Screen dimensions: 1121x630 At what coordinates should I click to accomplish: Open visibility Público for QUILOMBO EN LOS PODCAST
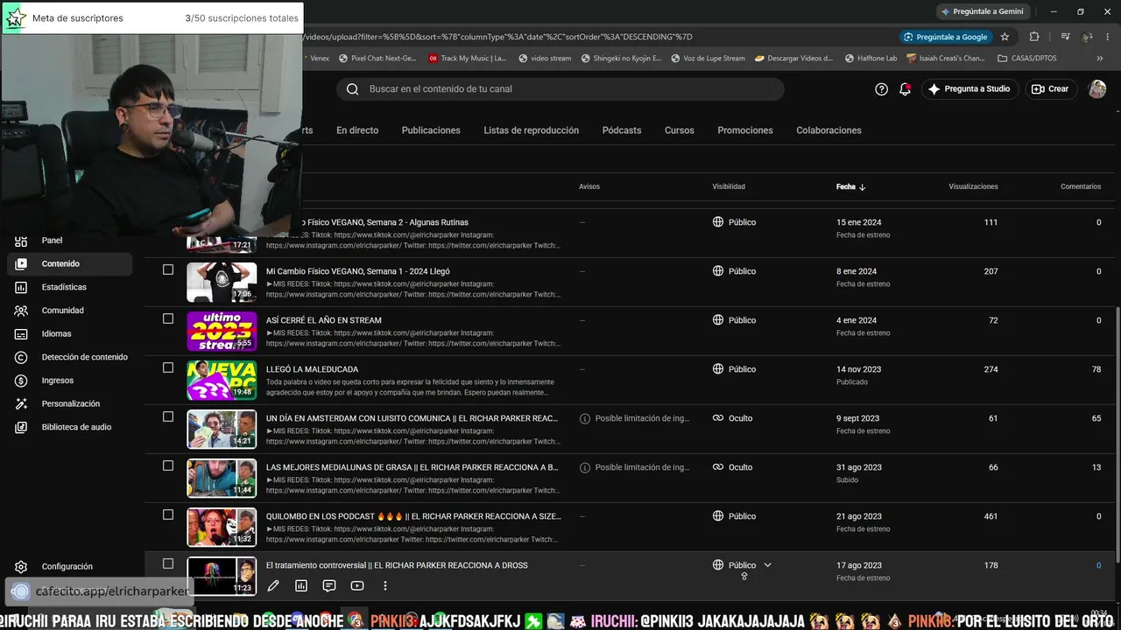[734, 516]
